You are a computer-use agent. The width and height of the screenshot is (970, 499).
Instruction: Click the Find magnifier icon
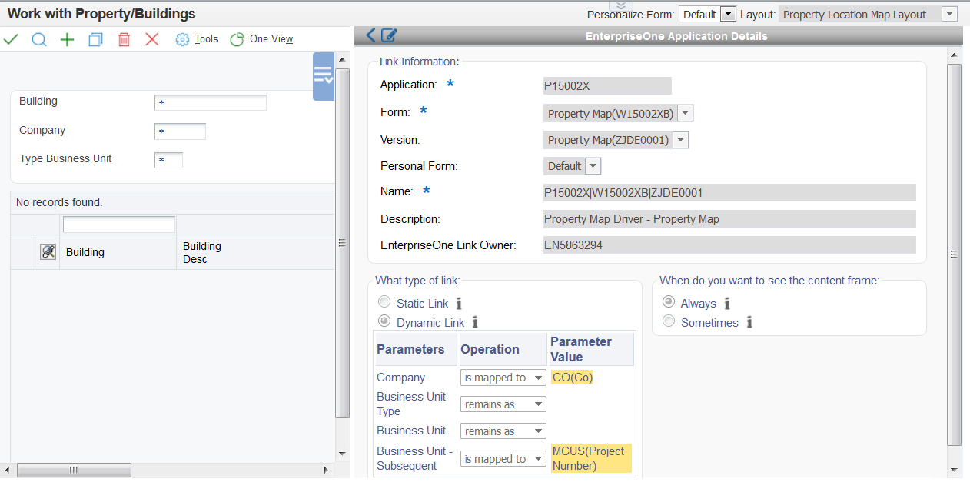click(x=39, y=39)
